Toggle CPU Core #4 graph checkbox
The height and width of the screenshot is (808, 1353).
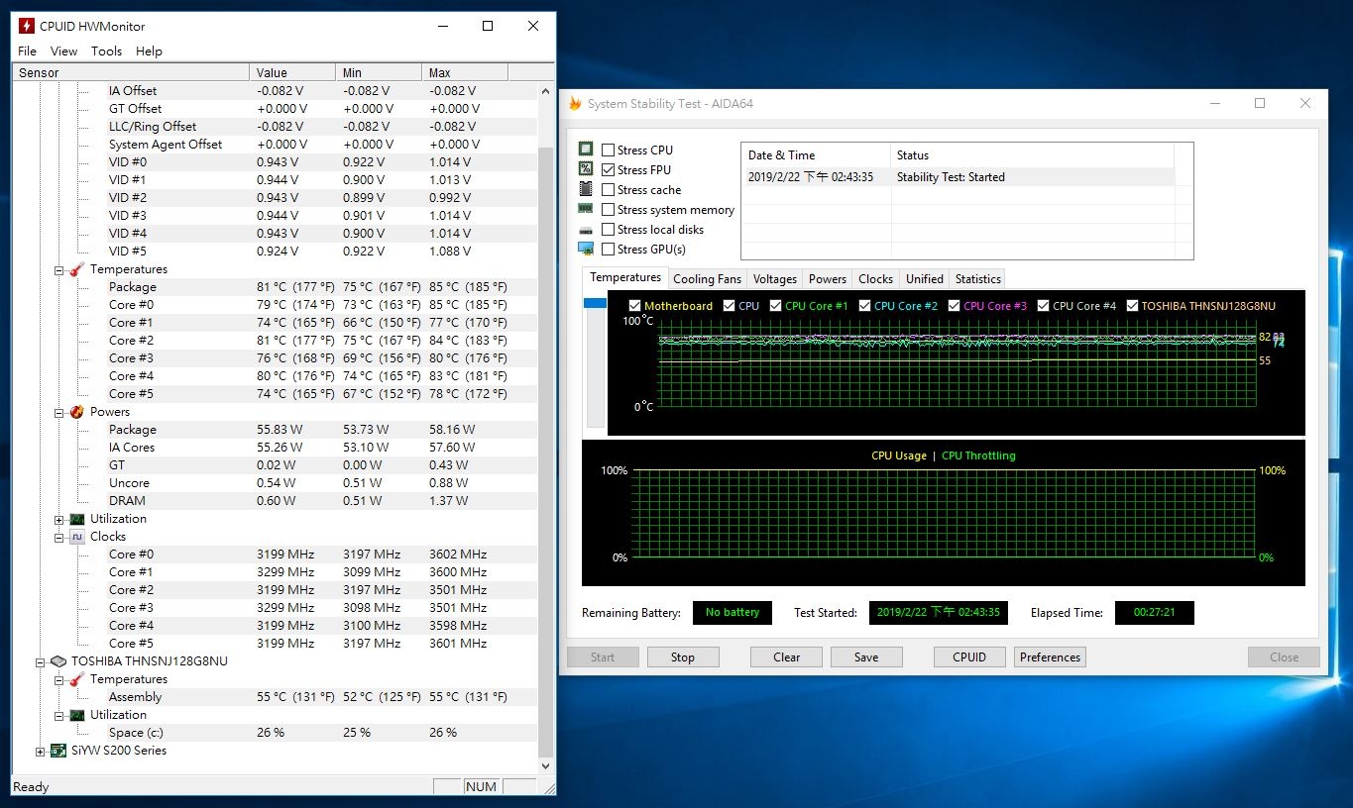(1043, 306)
